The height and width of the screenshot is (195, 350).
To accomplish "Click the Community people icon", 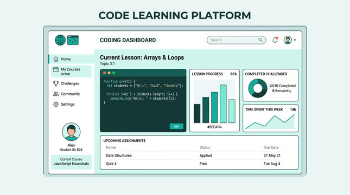I will [x=56, y=94].
